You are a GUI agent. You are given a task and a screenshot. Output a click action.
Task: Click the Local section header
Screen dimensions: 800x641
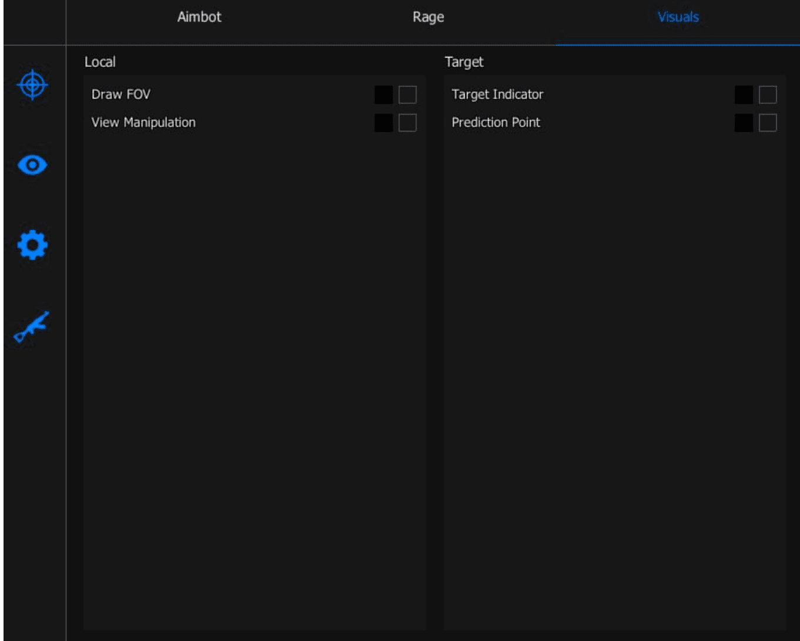[x=100, y=62]
